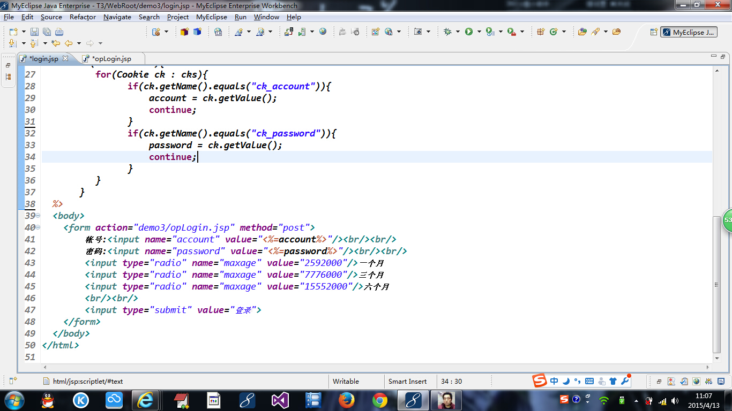Open the Windows Start menu
This screenshot has width=732, height=411.
pyautogui.click(x=14, y=400)
